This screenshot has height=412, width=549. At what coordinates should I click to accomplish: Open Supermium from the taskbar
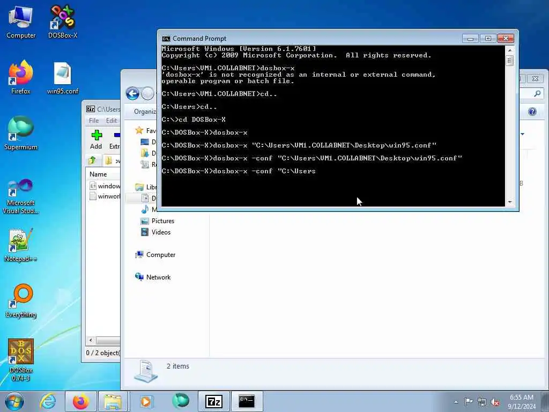pyautogui.click(x=181, y=401)
